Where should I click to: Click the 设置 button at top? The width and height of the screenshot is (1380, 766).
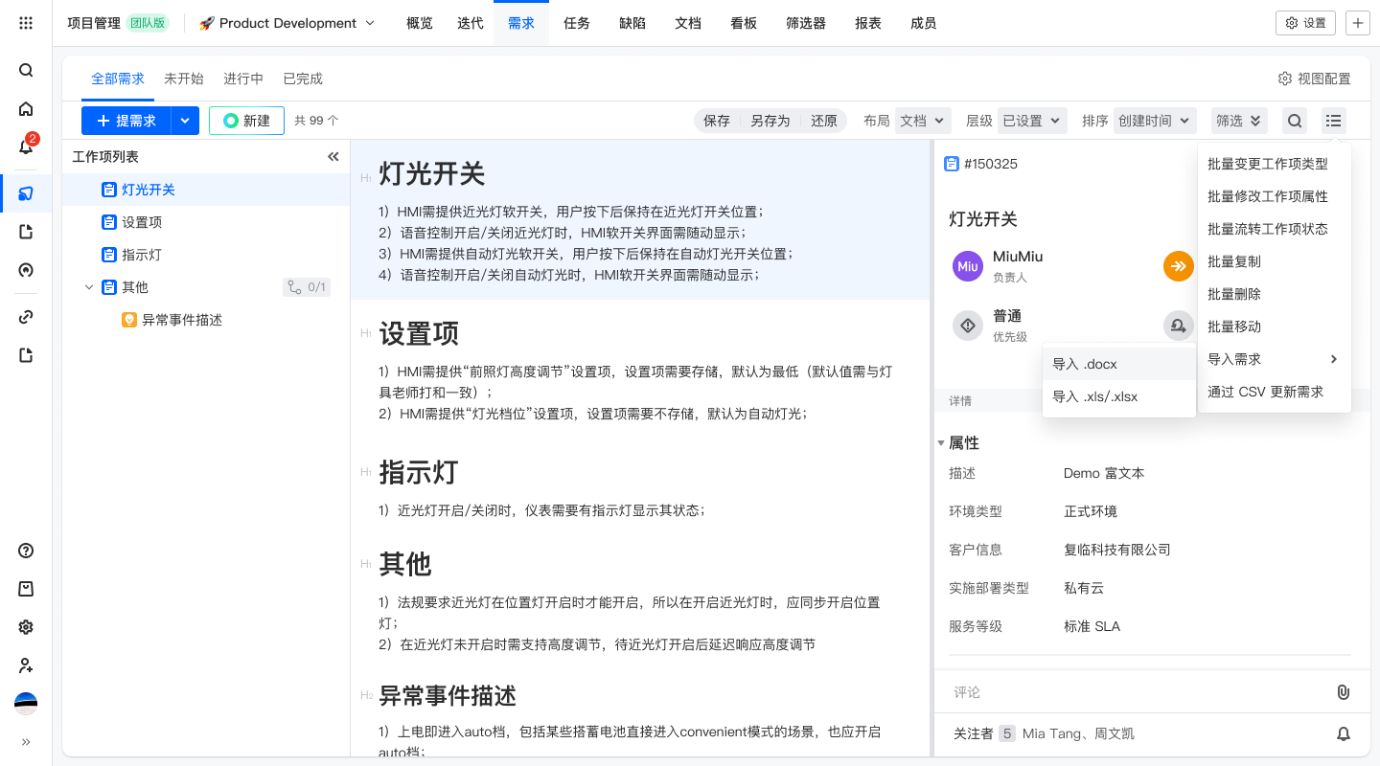(x=1305, y=23)
